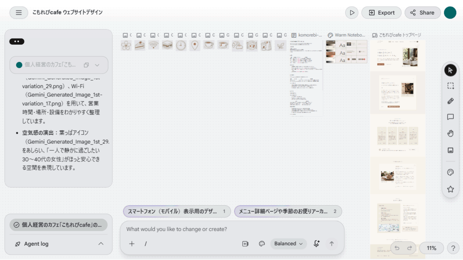Image resolution: width=463 pixels, height=260 pixels.
Task: Activate the marquee selection tool
Action: click(450, 86)
